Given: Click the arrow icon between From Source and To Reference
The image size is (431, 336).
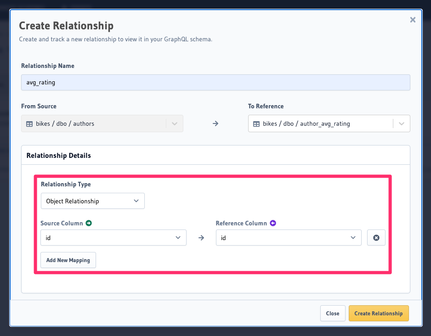Looking at the screenshot, I should [x=215, y=123].
